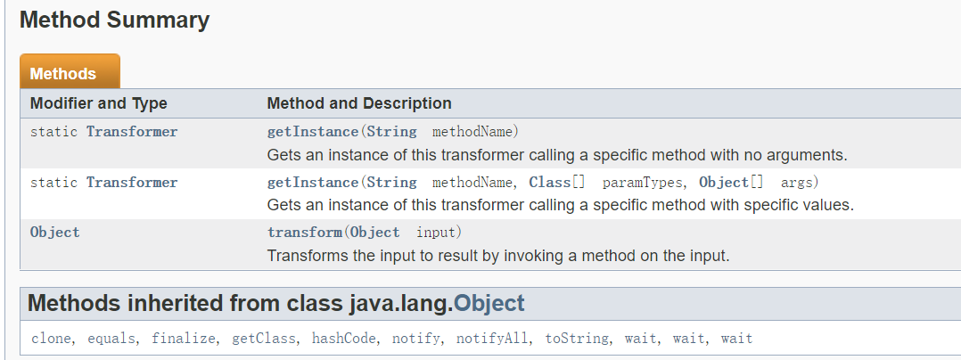Open the getInstance(String methodName) method link

[x=312, y=132]
